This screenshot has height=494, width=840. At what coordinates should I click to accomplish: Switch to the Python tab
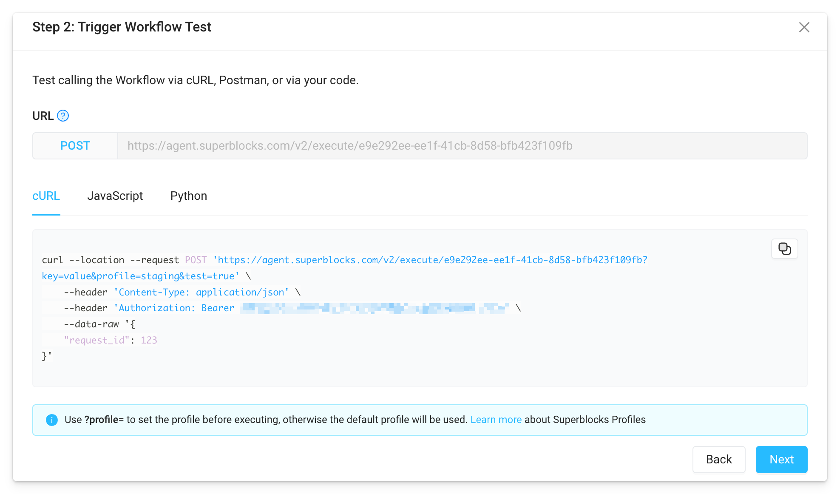pos(188,196)
